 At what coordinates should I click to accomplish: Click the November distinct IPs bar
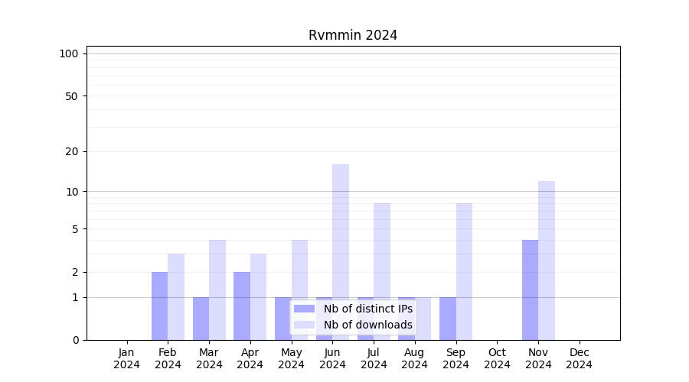(x=530, y=290)
